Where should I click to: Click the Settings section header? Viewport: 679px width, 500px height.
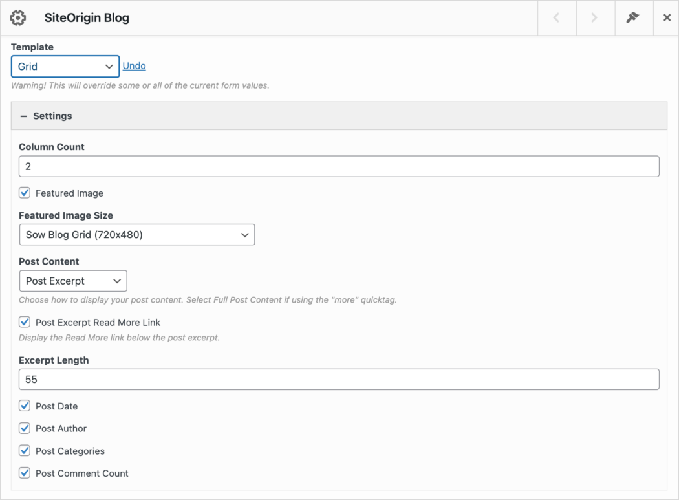tap(53, 116)
